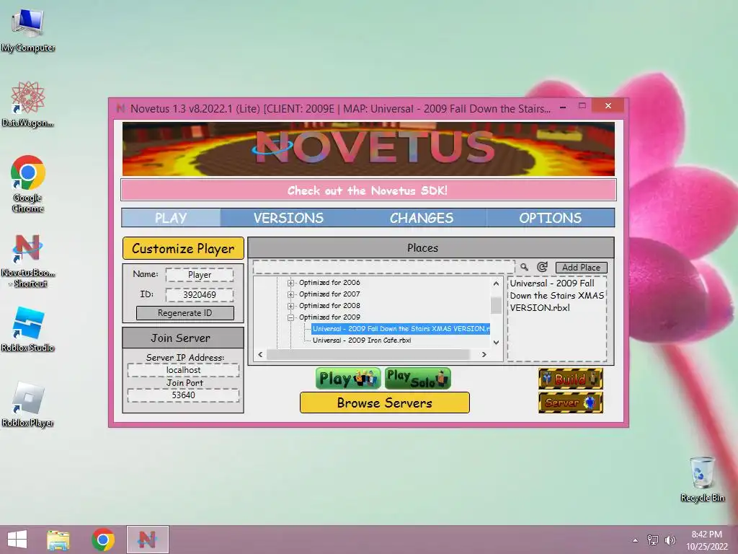Click the Play Solo button

coord(417,379)
